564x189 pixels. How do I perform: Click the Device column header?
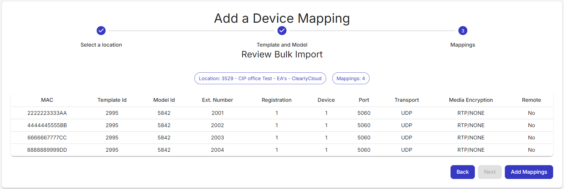pyautogui.click(x=326, y=100)
